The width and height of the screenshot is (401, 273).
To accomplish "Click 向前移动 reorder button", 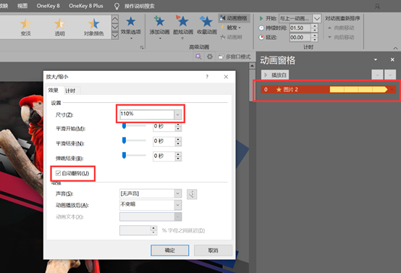I will click(x=341, y=28).
